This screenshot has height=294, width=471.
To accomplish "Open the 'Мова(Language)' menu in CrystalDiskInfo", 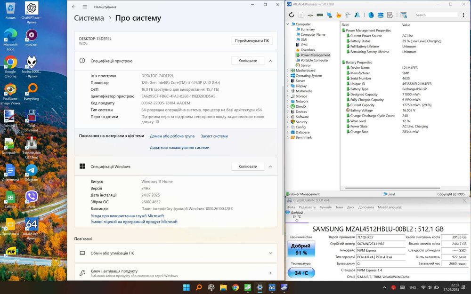I will (x=390, y=207).
